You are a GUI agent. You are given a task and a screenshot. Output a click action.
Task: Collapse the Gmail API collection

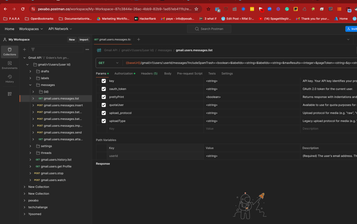pos(24,58)
